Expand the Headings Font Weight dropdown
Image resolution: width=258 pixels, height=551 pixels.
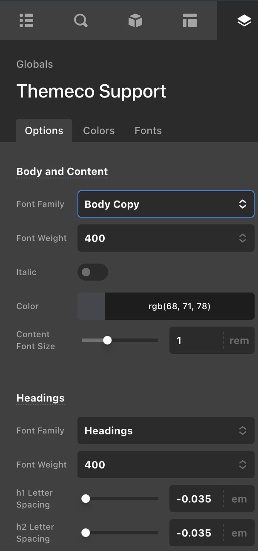pyautogui.click(x=166, y=465)
